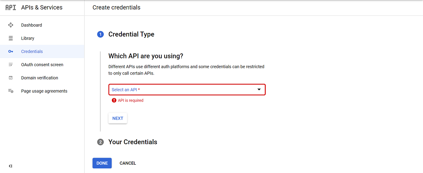This screenshot has width=423, height=173.
Task: Click the Page usage agreements icon
Action: pyautogui.click(x=11, y=91)
